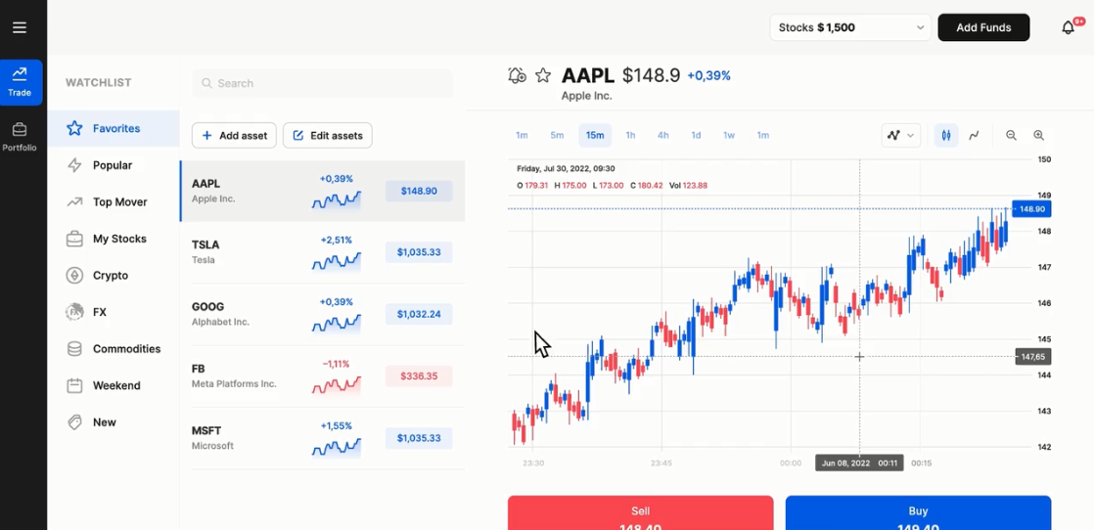Open the Stocks $1,500 account dropdown
This screenshot has height=530, width=1095.
coord(850,27)
